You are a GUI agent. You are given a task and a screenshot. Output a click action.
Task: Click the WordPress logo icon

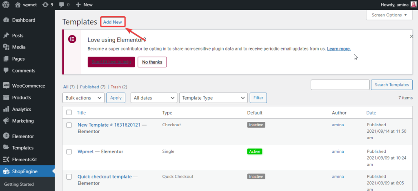pos(6,5)
